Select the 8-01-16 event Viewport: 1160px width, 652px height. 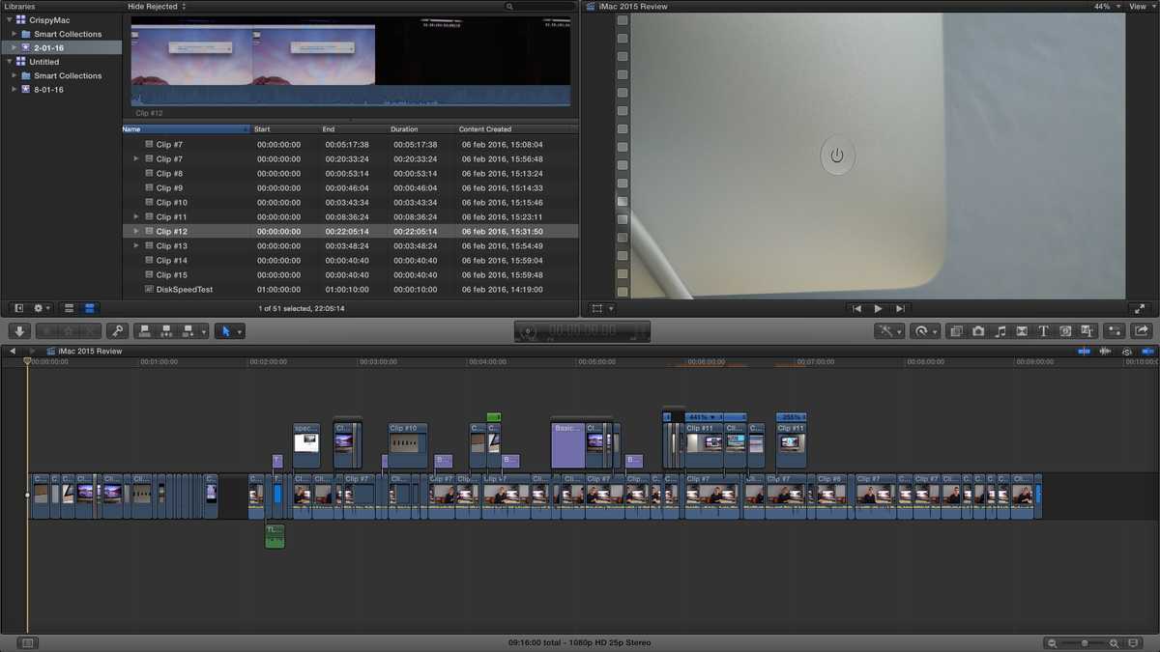(61, 90)
